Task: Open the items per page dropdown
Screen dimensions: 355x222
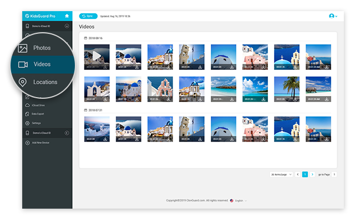Action: 281,174
